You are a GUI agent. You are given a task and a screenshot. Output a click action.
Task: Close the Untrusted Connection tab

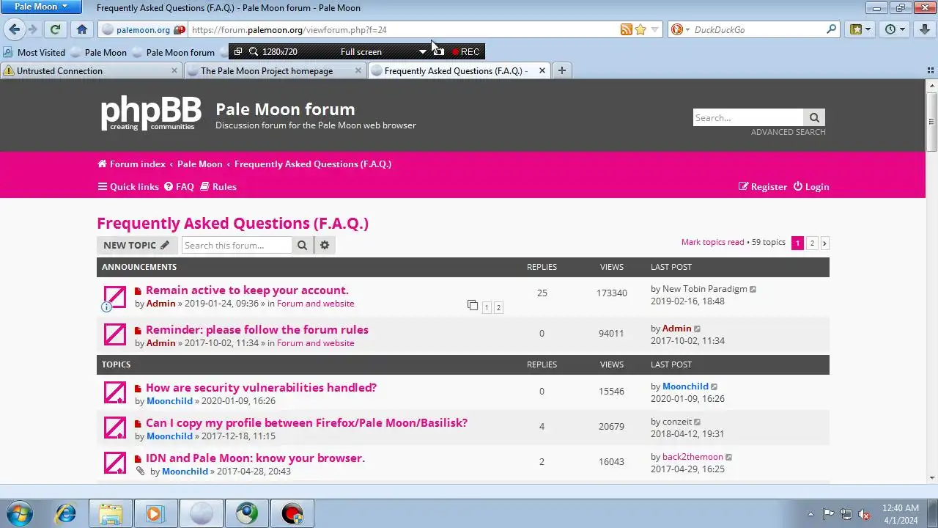(x=174, y=70)
